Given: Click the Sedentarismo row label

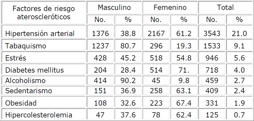Looking at the screenshot, I should coord(28,91).
